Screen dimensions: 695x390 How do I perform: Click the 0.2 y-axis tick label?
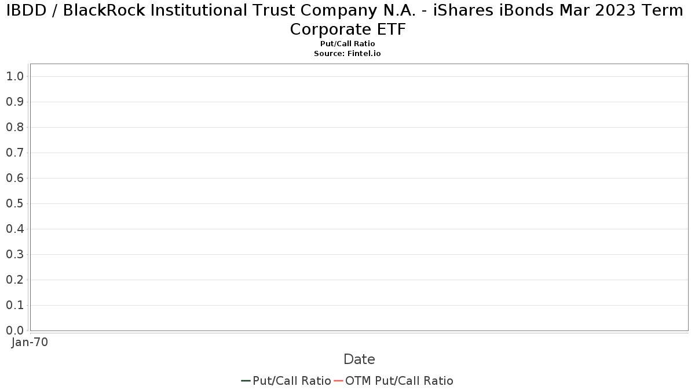pos(14,280)
